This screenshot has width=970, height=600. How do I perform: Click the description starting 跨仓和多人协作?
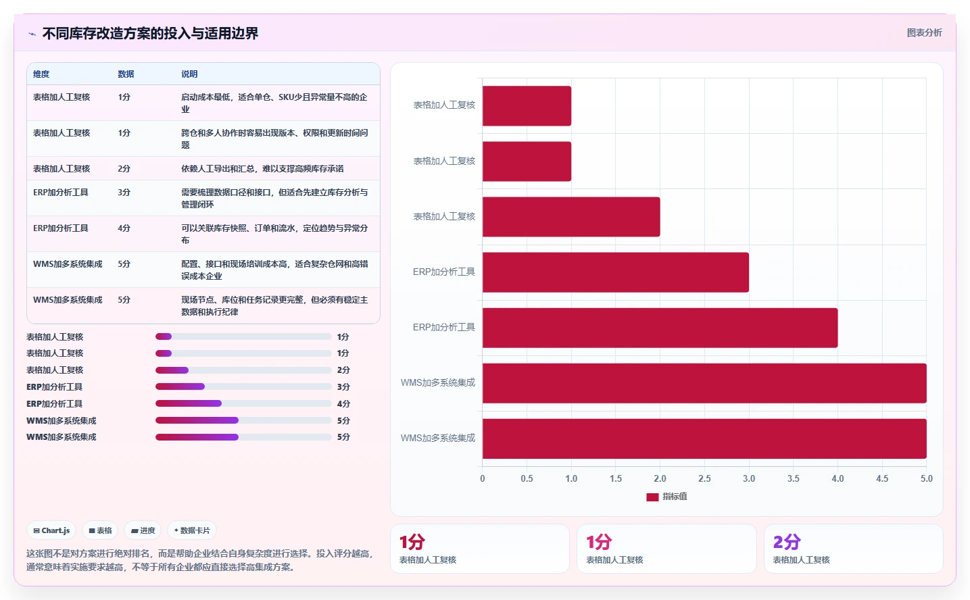point(275,139)
